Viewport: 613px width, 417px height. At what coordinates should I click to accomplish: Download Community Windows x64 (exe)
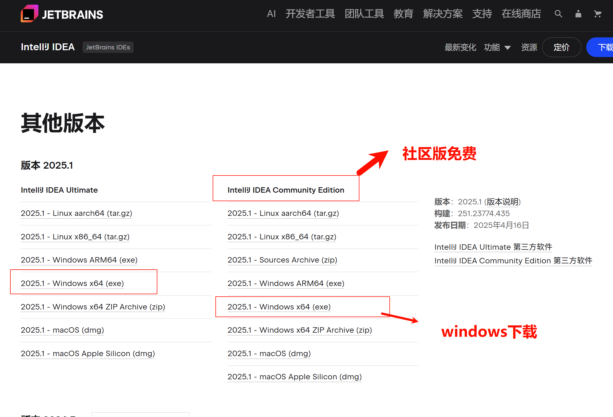point(279,307)
